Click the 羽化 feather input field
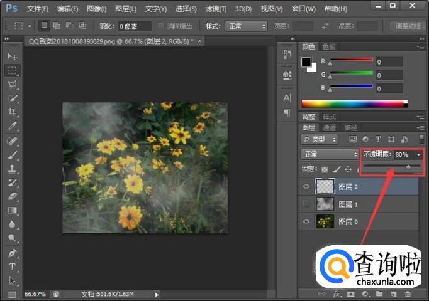Screen dimensions: 429x301 (x=135, y=26)
